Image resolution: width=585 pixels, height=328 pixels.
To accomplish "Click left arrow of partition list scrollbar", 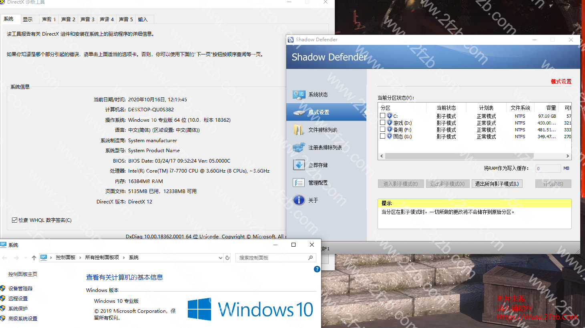I will tap(382, 156).
